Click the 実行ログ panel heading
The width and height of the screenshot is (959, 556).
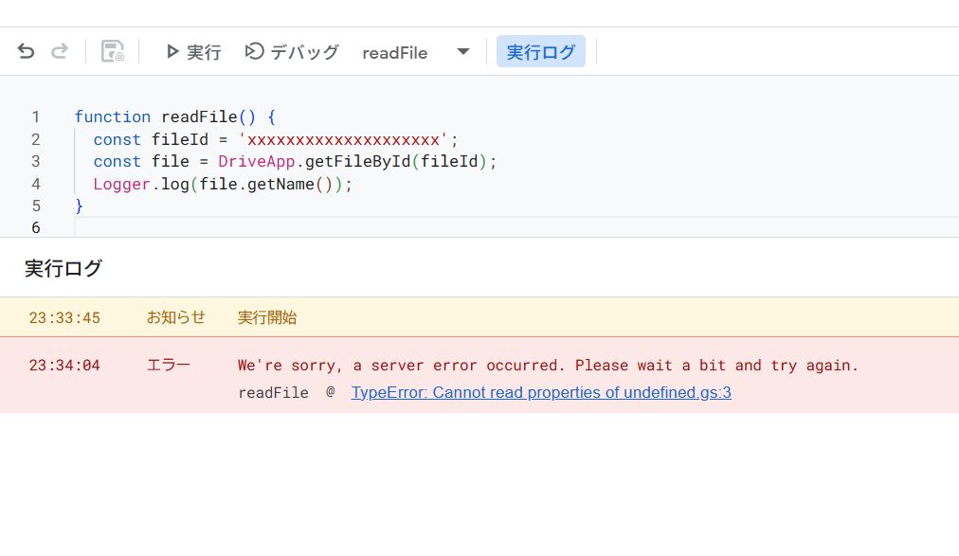click(x=63, y=268)
